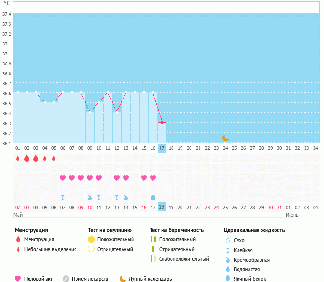324x282 pixels.
Task: Click the Лунный календарь moon icon in legend
Action: (123, 279)
